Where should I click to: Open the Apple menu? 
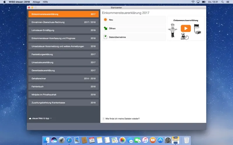(4, 2)
